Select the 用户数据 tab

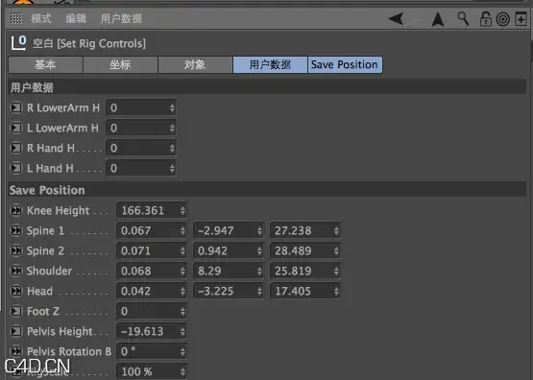[x=270, y=64]
